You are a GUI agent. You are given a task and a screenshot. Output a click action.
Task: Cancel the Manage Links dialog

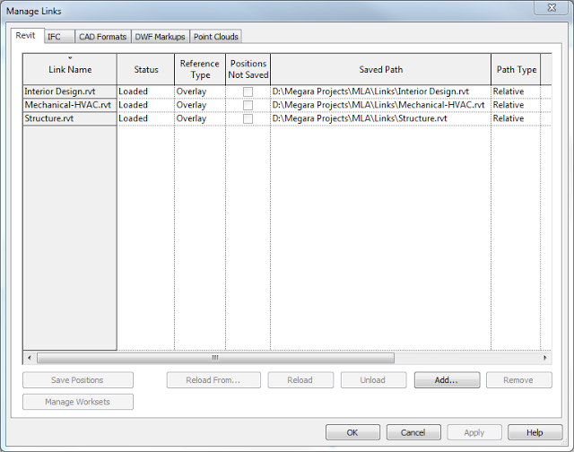coord(413,432)
